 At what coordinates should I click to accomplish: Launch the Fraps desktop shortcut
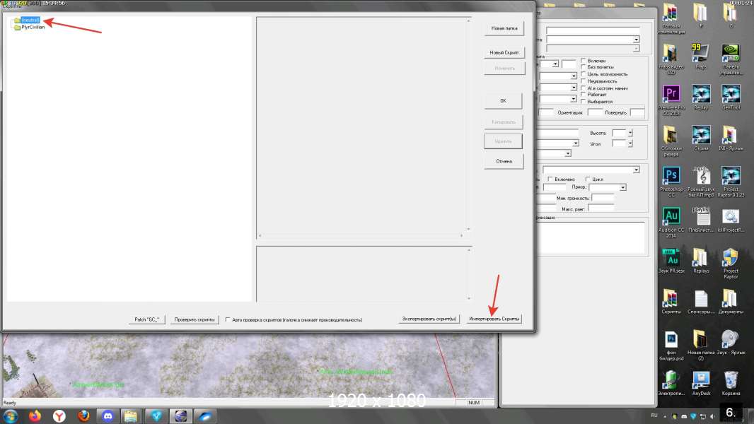[x=701, y=57]
